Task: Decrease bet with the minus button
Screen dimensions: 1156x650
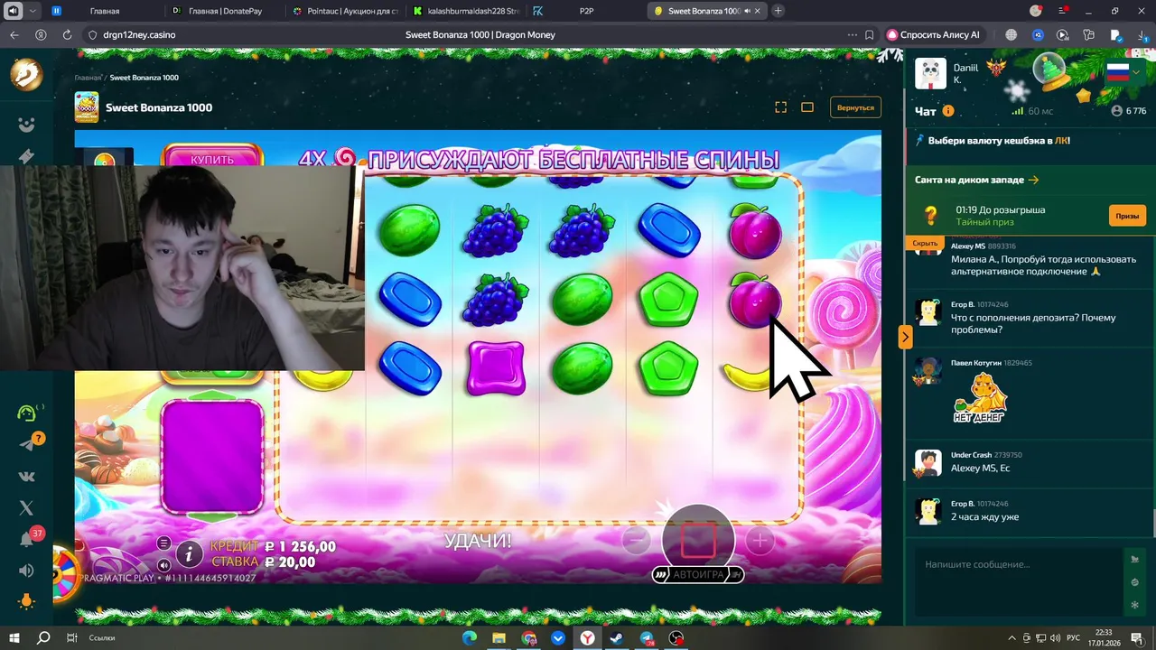Action: click(636, 540)
